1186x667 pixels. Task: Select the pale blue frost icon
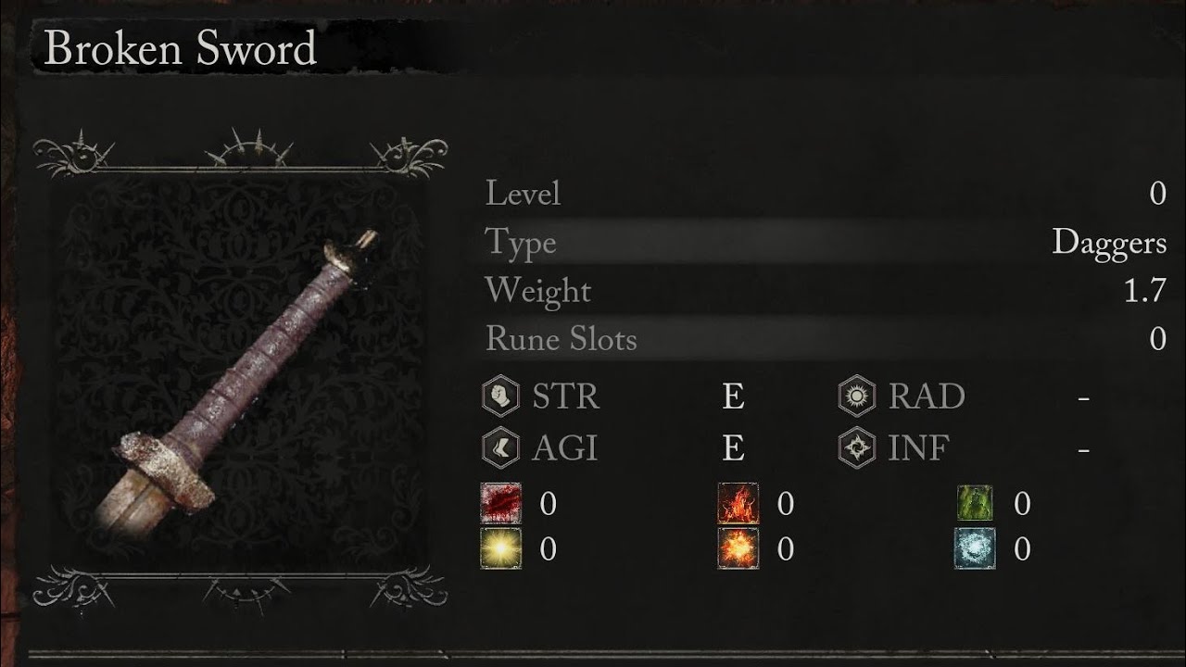point(975,548)
